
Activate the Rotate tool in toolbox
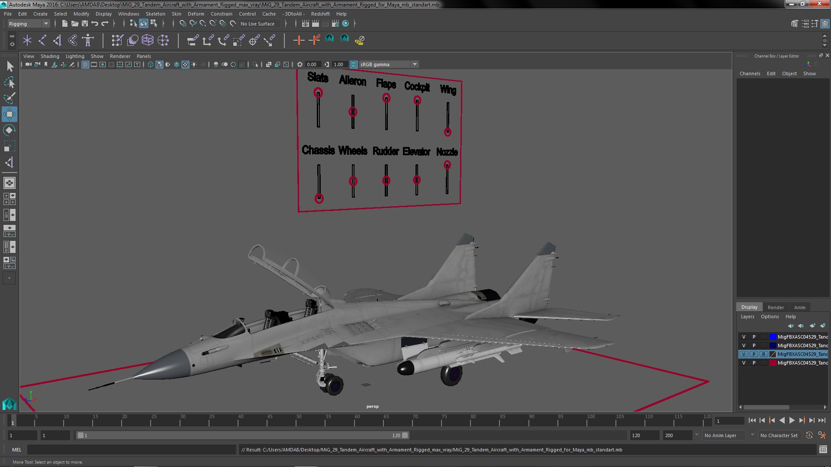pyautogui.click(x=10, y=130)
